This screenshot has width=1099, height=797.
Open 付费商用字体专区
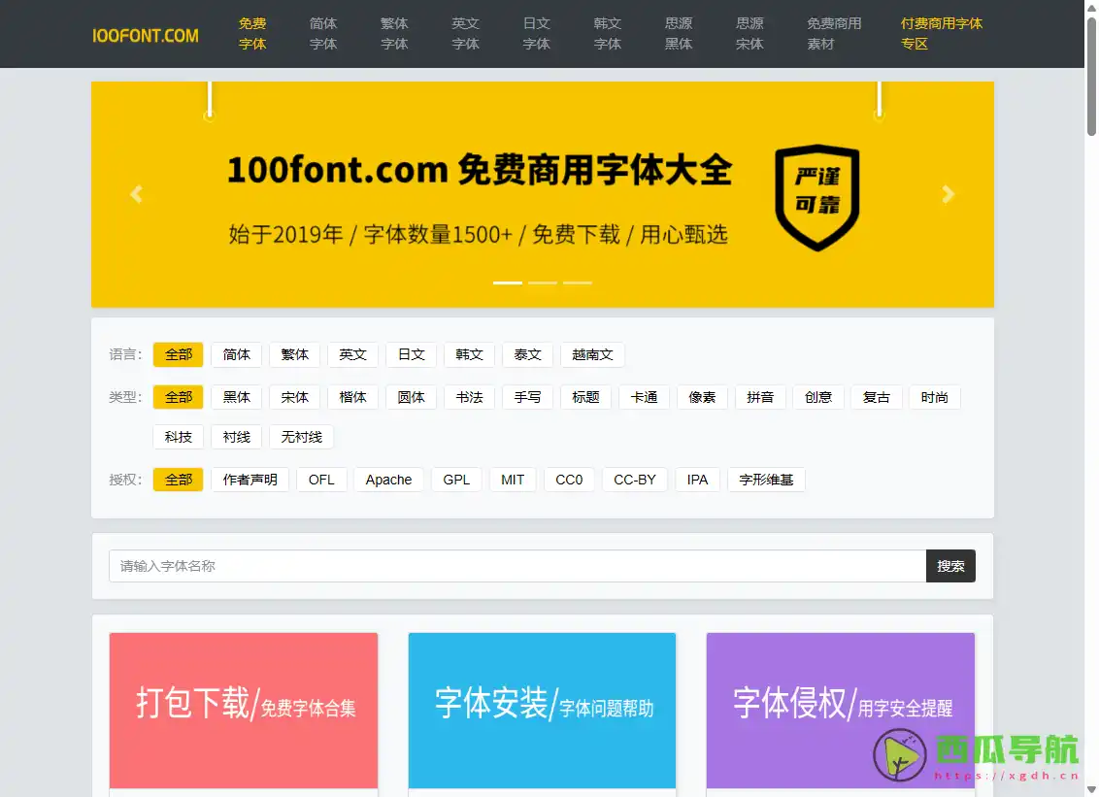940,34
